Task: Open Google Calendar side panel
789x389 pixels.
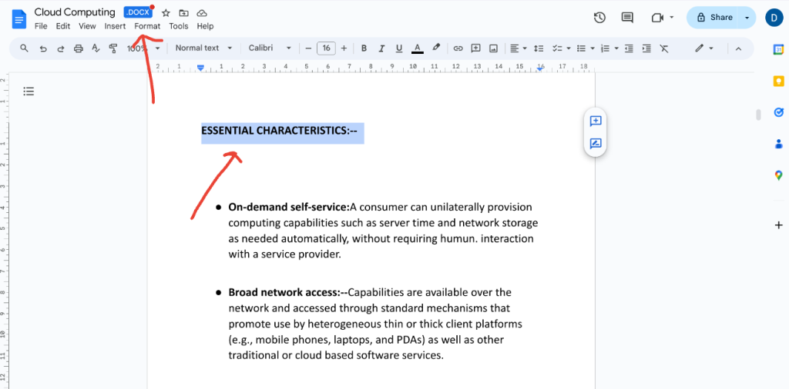Action: (x=778, y=49)
